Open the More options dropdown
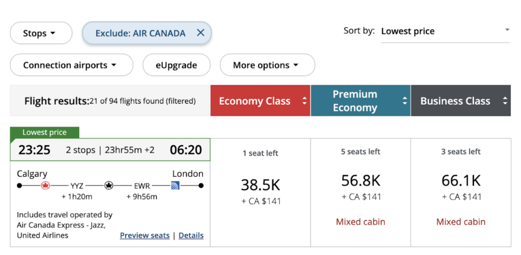 pos(267,65)
